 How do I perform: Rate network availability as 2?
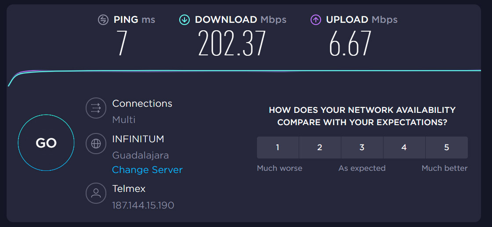pyautogui.click(x=320, y=148)
